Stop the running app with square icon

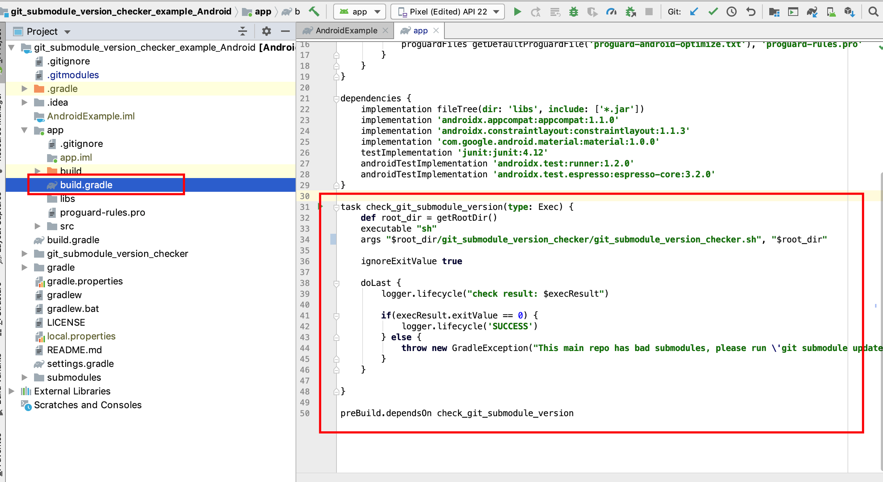[x=649, y=11]
